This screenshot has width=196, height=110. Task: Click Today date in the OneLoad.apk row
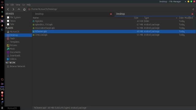(x=182, y=35)
